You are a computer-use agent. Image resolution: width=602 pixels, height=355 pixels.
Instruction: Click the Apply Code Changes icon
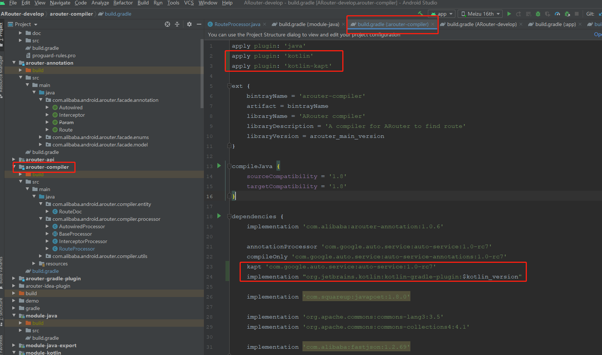[x=528, y=14]
